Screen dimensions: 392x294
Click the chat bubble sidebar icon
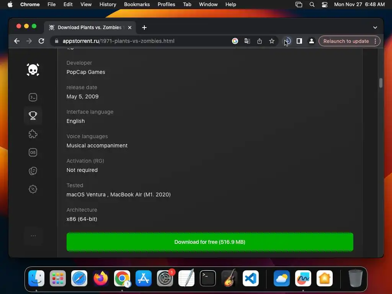coord(33,171)
